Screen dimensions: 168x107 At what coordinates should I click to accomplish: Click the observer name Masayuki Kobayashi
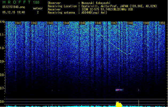(x=96, y=3)
